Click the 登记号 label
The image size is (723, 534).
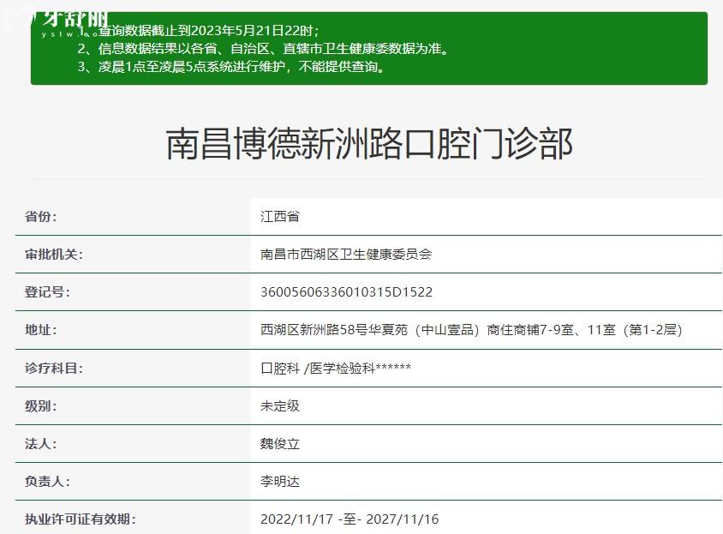[47, 292]
